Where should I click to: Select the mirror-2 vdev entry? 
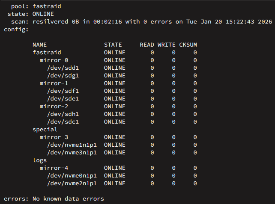point(54,106)
